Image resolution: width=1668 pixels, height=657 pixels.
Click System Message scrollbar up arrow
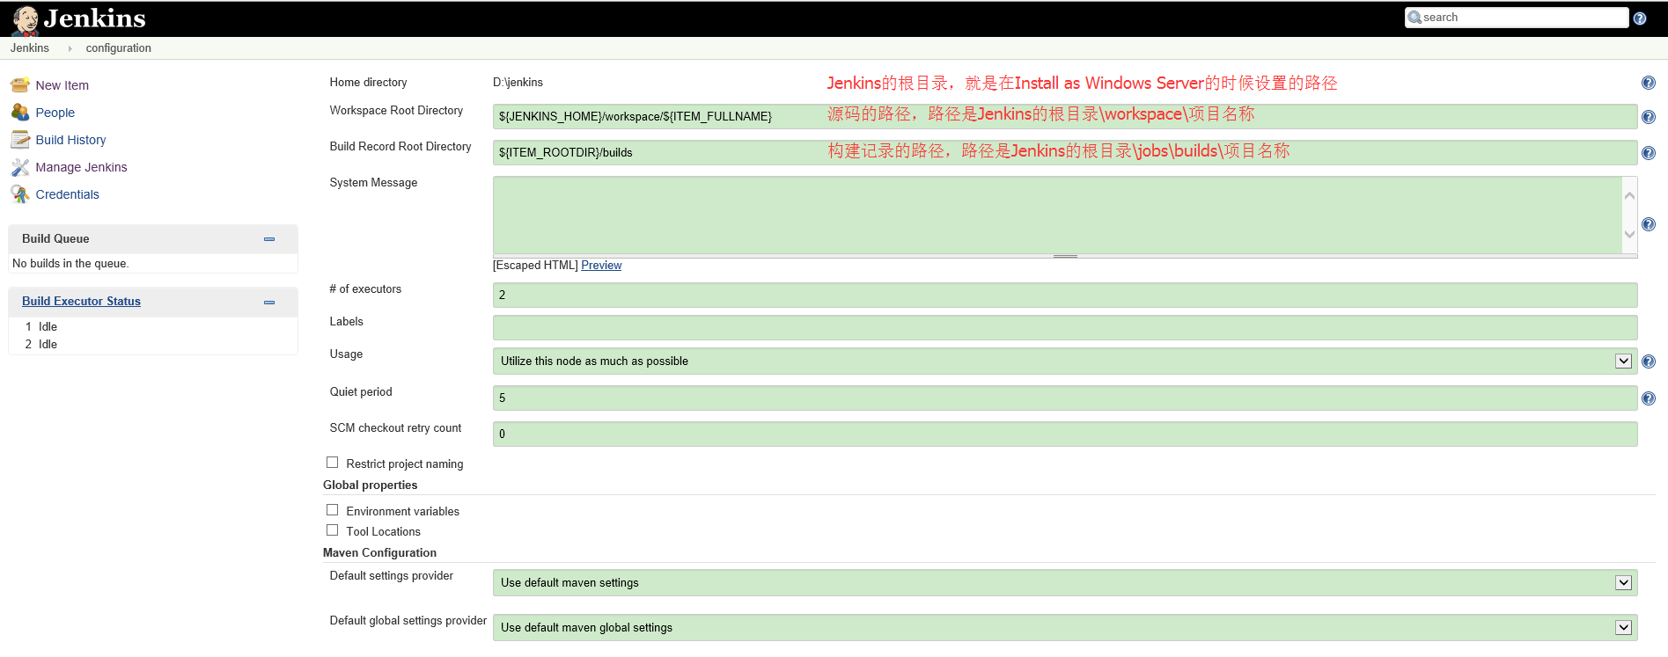pyautogui.click(x=1629, y=195)
